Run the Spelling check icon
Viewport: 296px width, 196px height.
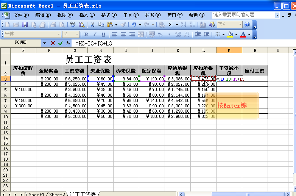click(73, 25)
